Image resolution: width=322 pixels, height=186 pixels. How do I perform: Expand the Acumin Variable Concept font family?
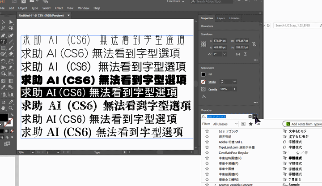(215, 184)
